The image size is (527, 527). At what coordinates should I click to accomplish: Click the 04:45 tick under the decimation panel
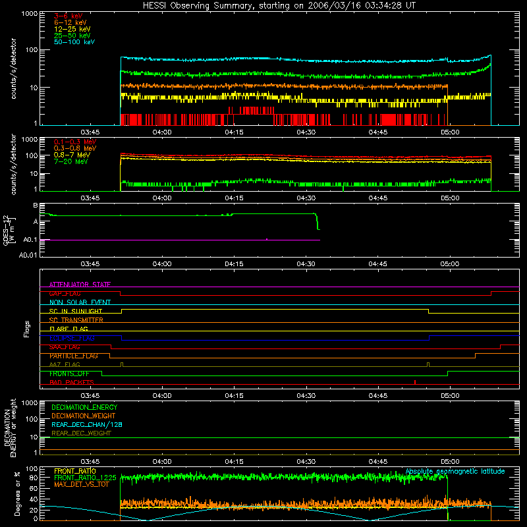coord(377,462)
